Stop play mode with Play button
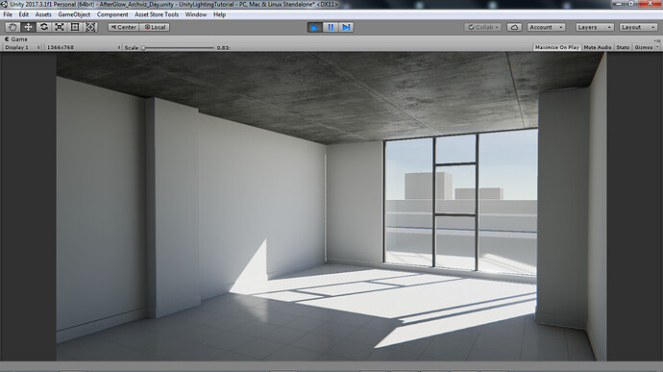The image size is (663, 372). click(x=314, y=27)
